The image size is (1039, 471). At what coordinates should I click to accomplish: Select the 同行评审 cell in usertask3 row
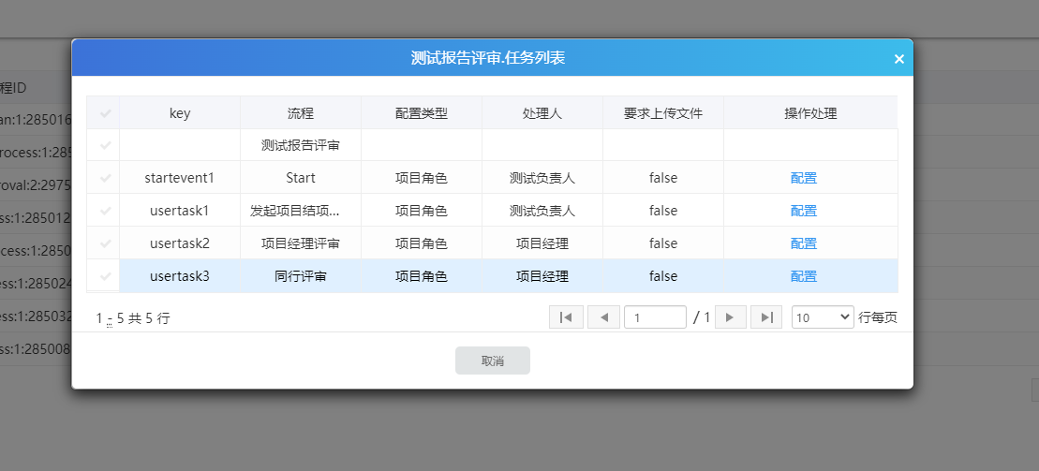301,276
